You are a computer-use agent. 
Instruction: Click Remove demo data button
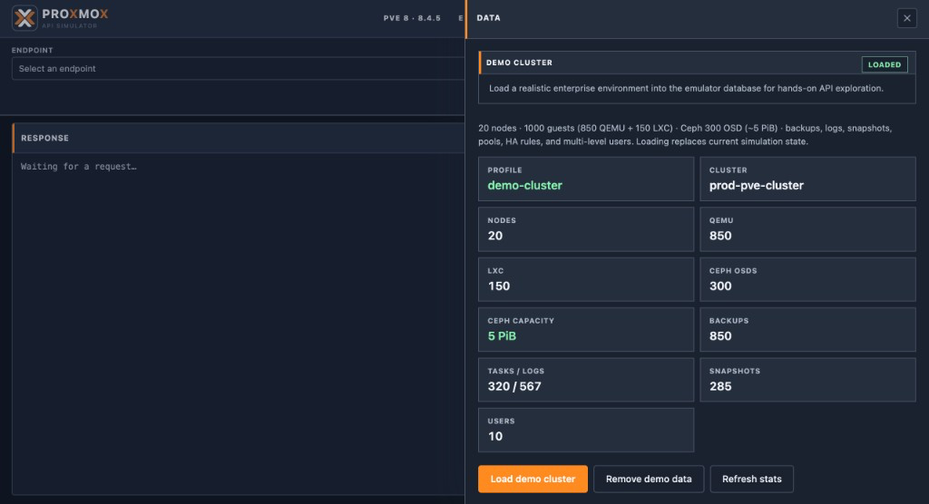click(x=648, y=479)
